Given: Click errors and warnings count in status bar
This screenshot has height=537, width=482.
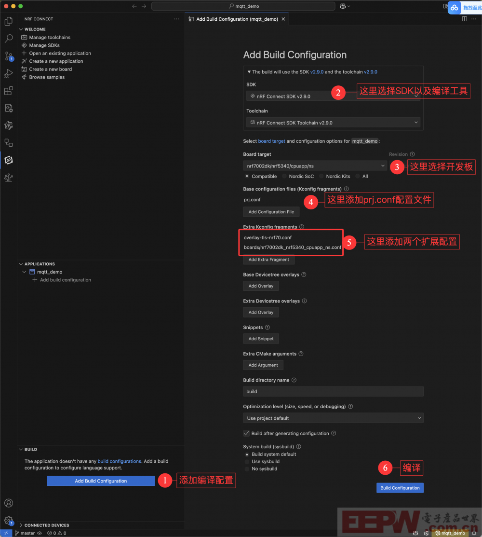Looking at the screenshot, I should [57, 533].
